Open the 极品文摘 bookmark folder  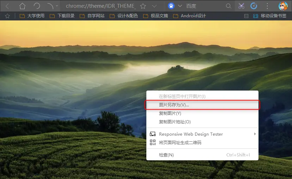(156, 16)
